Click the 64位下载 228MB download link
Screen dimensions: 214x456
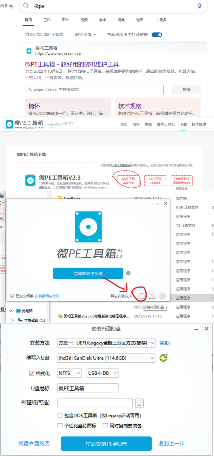[128, 181]
